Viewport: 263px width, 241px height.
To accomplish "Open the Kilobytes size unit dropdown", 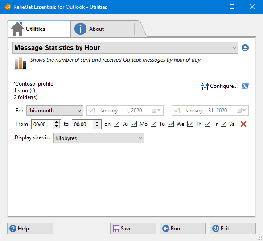I will pyautogui.click(x=99, y=138).
